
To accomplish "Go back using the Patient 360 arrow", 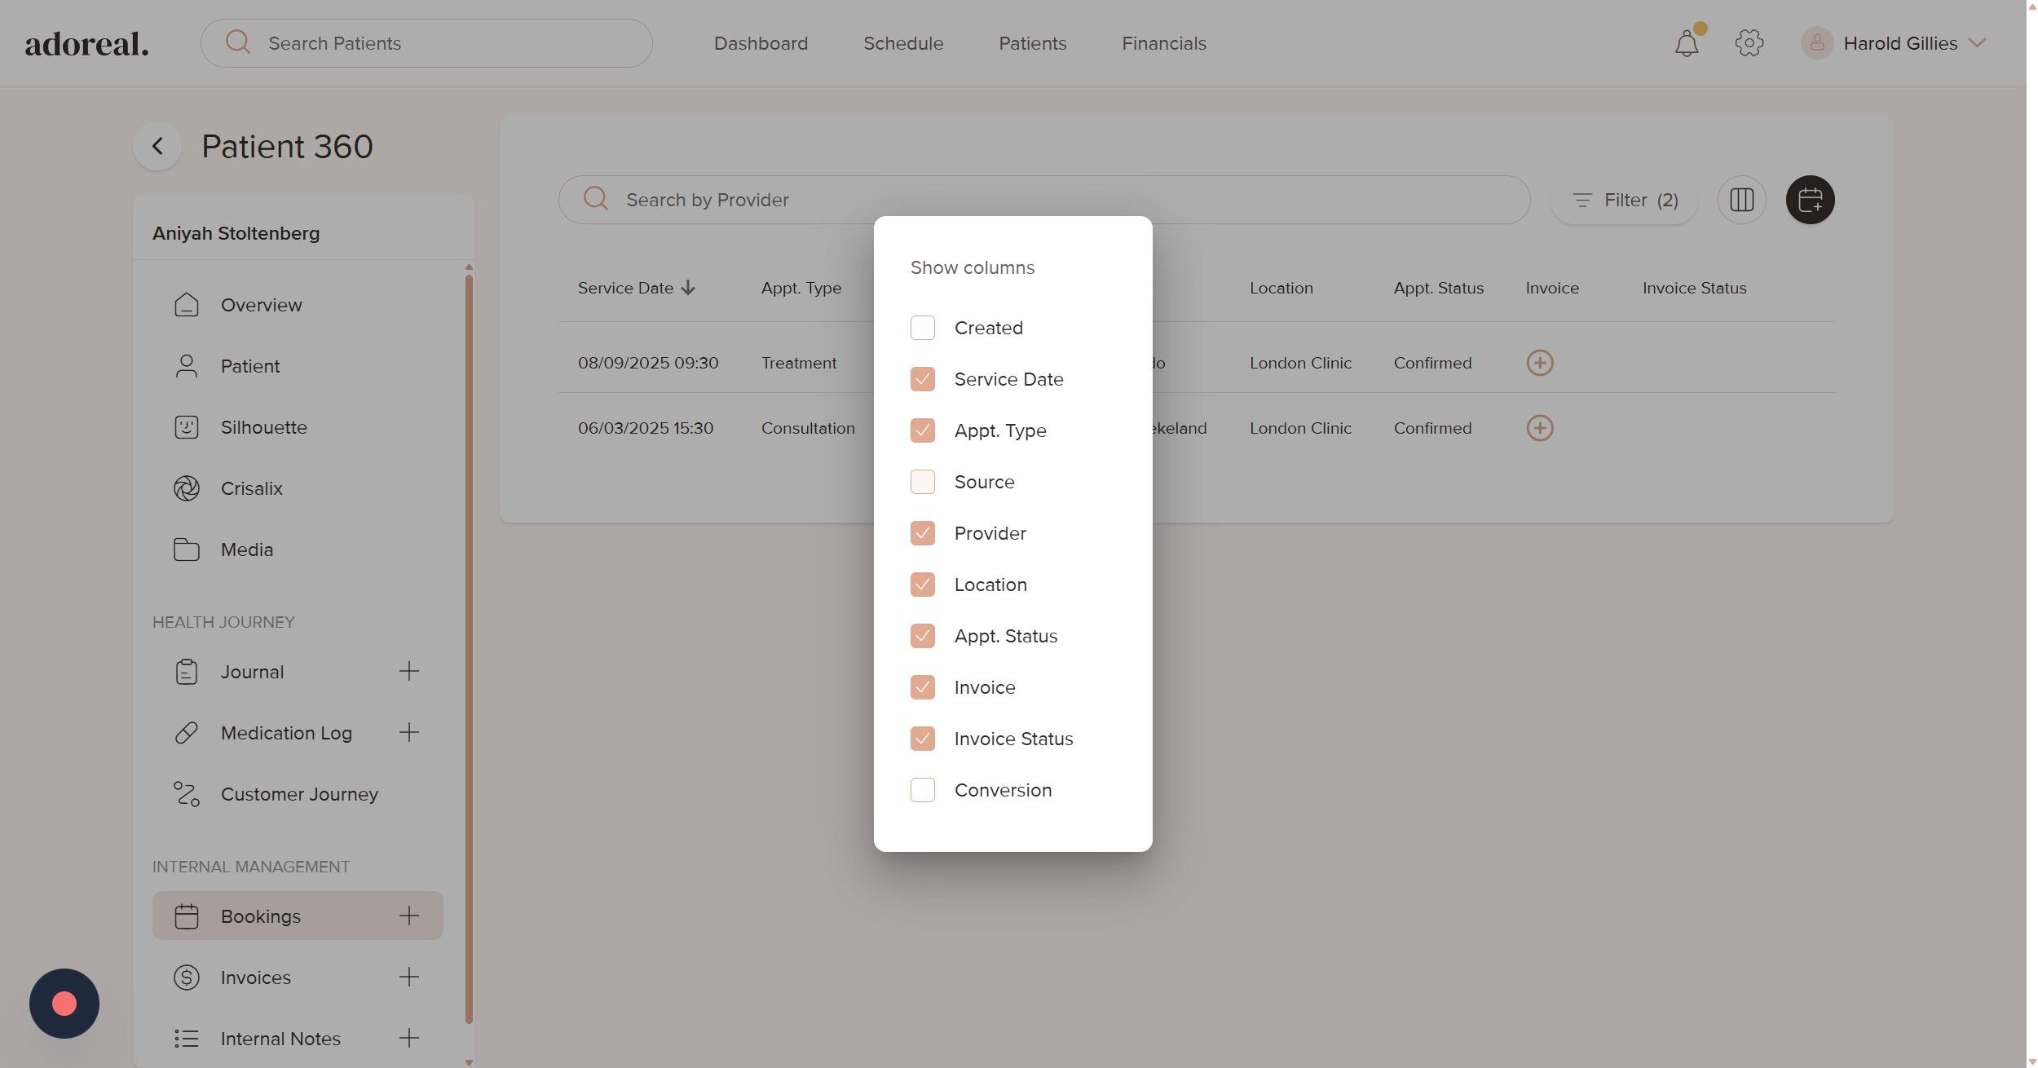I will [x=157, y=147].
